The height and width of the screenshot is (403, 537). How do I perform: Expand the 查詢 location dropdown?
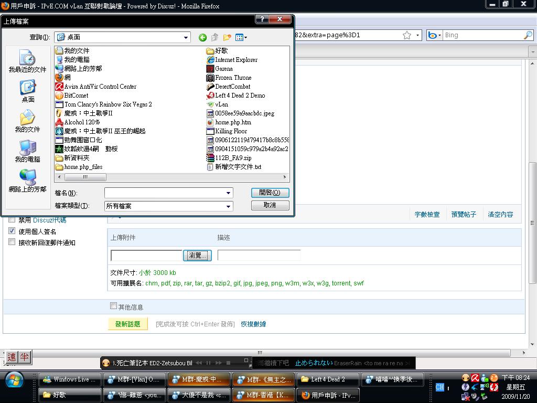click(186, 37)
